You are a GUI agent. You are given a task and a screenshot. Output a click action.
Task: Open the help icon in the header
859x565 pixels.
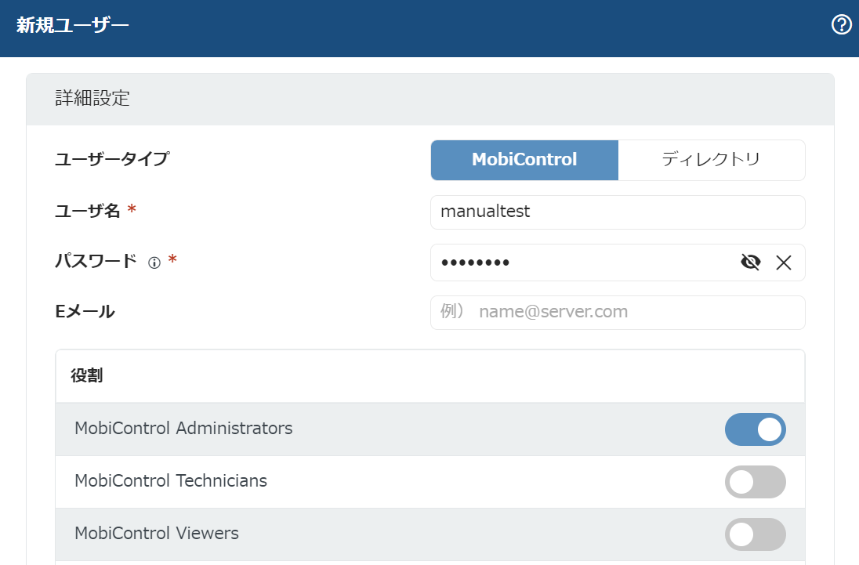pos(842,24)
